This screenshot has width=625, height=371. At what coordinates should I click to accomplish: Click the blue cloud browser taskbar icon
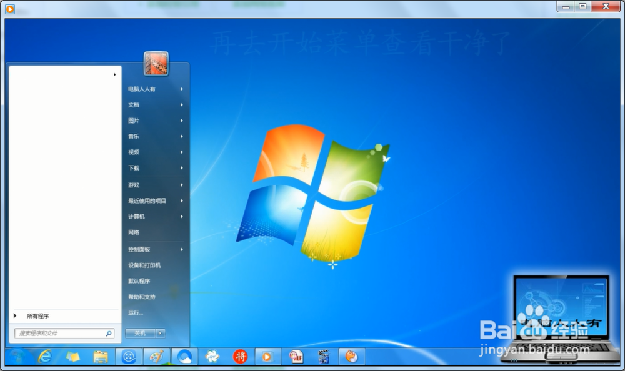(x=184, y=356)
